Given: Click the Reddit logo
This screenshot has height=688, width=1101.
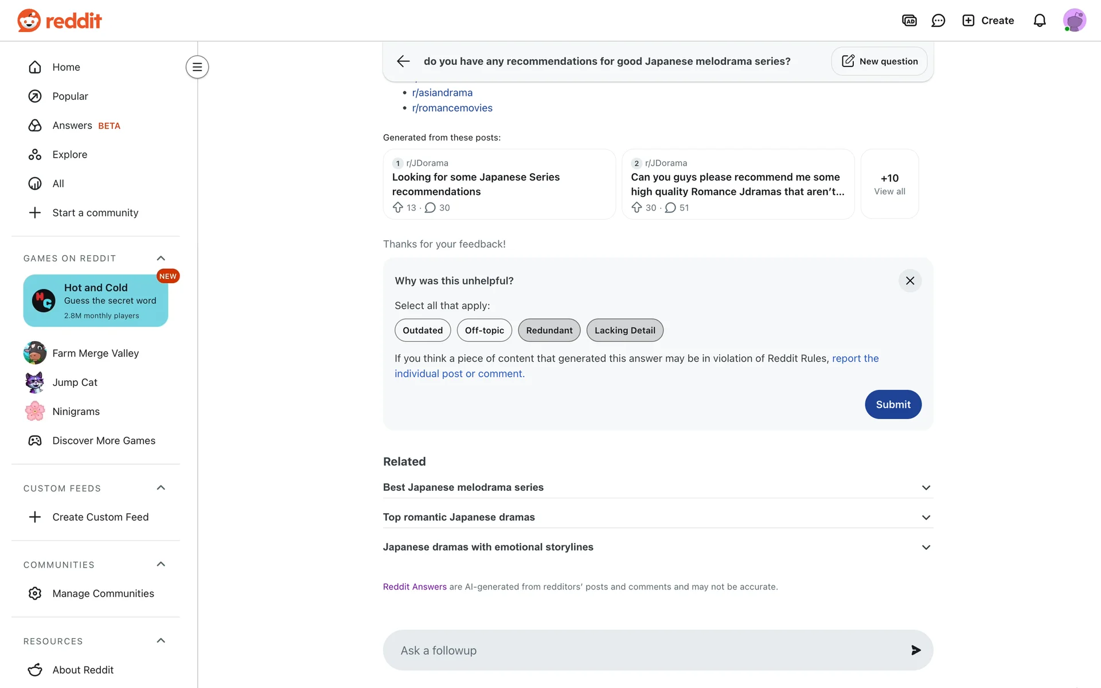Looking at the screenshot, I should coord(60,21).
